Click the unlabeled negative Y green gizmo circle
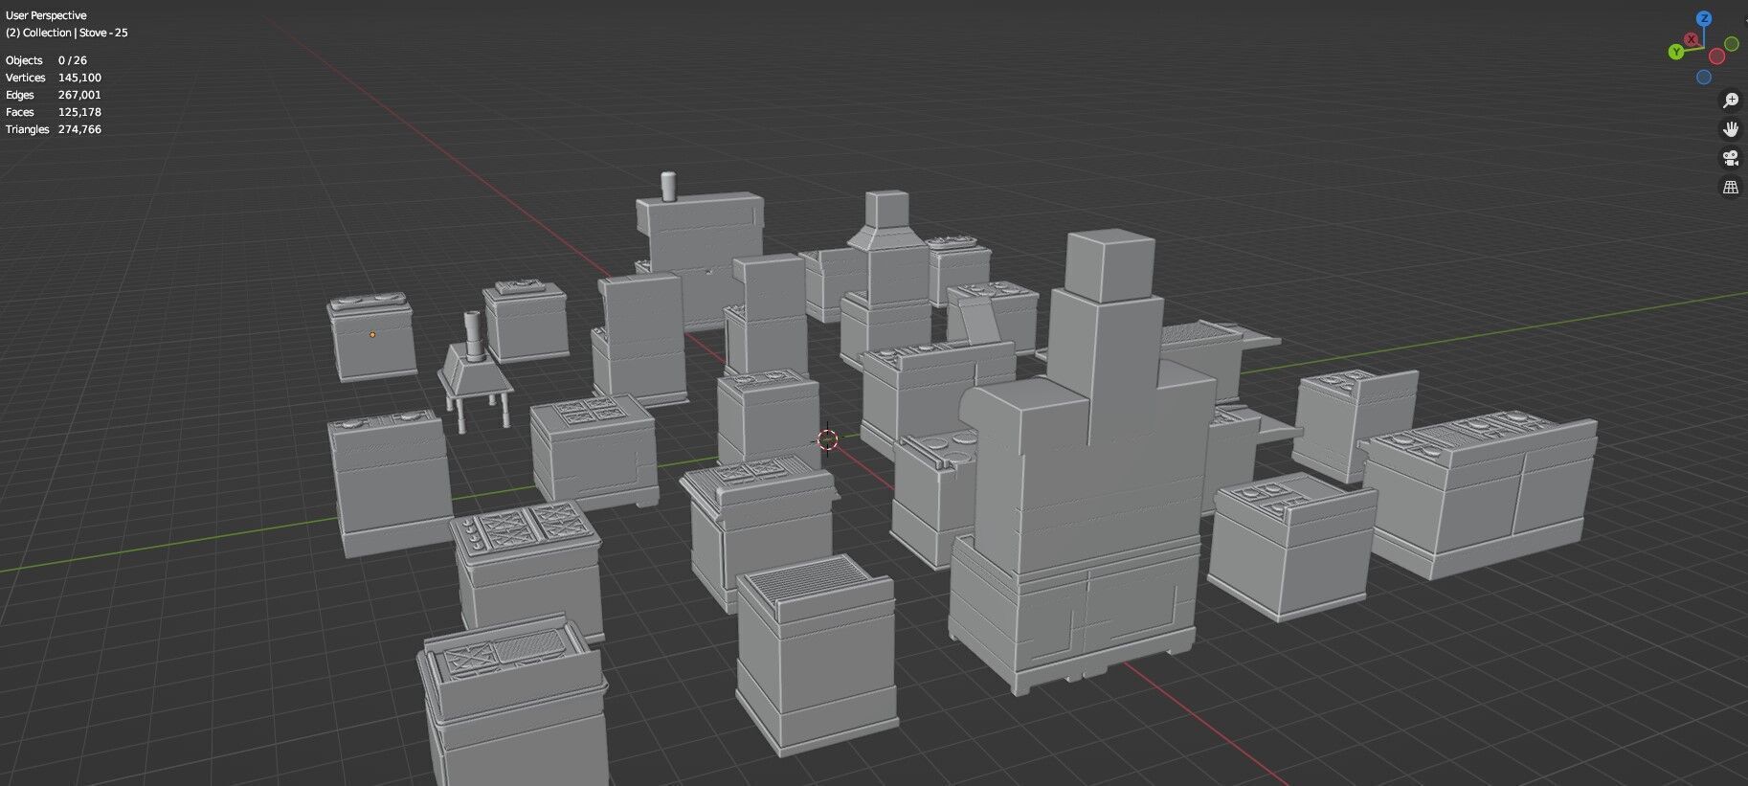 coord(1732,44)
